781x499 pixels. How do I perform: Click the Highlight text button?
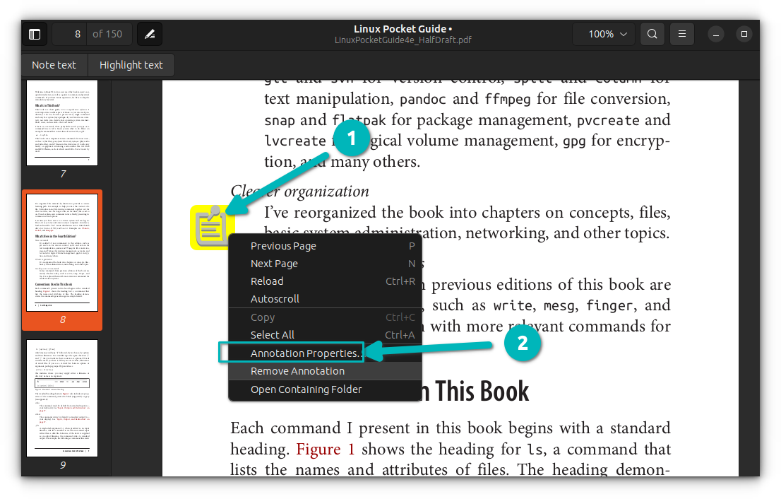click(x=131, y=64)
